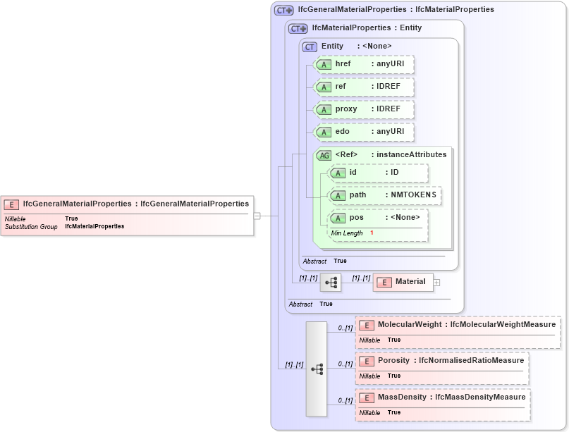Click the CT icon on IfcGeneralMaterialProperties header
Screen dimensions: 569x432
click(x=283, y=9)
